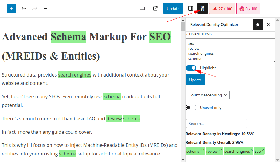The height and width of the screenshot is (162, 280).
Task: Click the Update button below Highlight toggle
Action: [195, 80]
